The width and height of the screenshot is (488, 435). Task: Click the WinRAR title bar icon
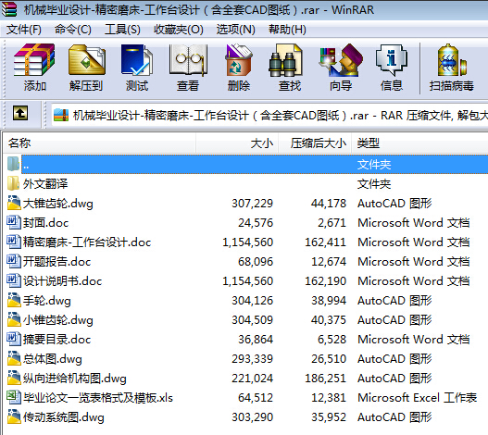click(8, 9)
